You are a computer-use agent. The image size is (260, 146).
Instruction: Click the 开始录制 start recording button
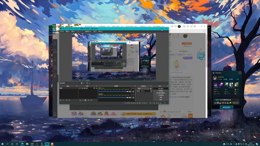coord(161,91)
